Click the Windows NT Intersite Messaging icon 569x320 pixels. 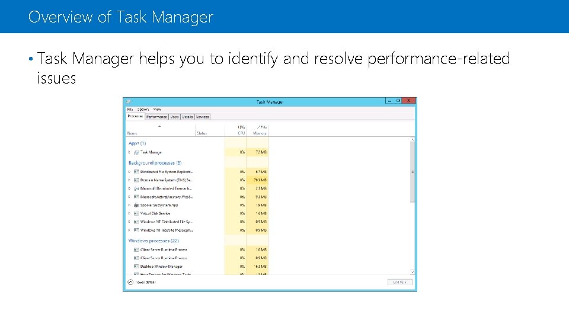(x=136, y=230)
